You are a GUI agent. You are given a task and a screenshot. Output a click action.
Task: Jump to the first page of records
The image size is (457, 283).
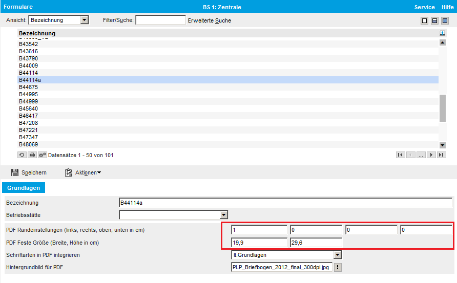pyautogui.click(x=401, y=155)
